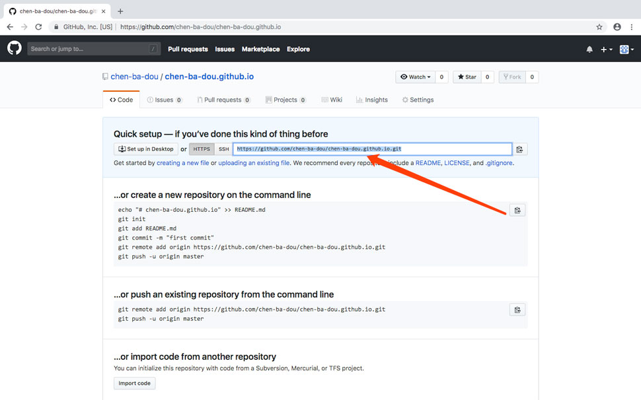The width and height of the screenshot is (641, 400).
Task: Focus the Search or jump to field
Action: pos(94,49)
